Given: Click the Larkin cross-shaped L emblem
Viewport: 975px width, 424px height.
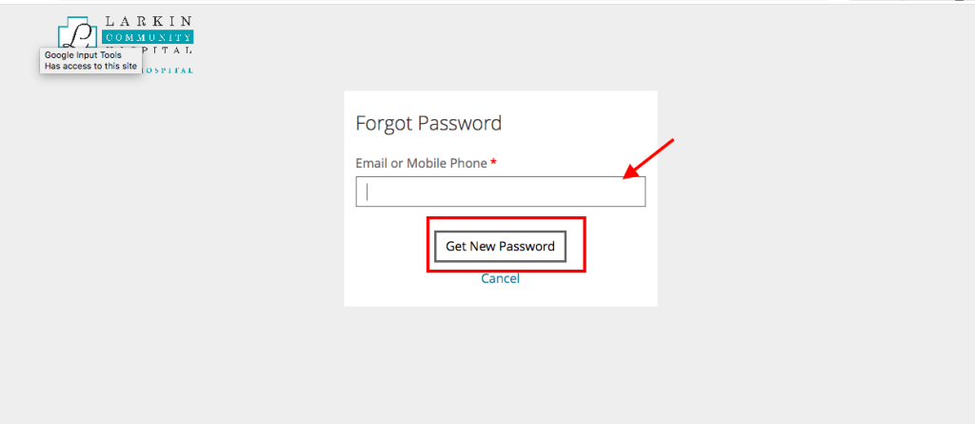Looking at the screenshot, I should [x=78, y=32].
